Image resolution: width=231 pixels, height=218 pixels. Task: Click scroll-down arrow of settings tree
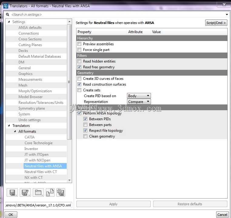coord(69,180)
